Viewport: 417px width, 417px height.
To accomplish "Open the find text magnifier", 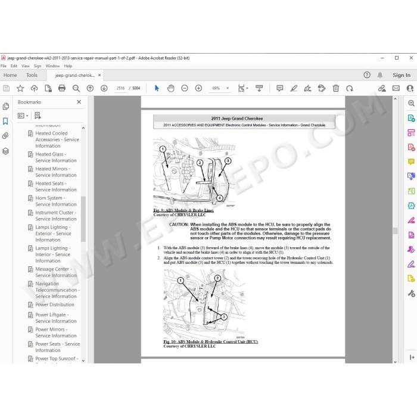I will pos(76,88).
